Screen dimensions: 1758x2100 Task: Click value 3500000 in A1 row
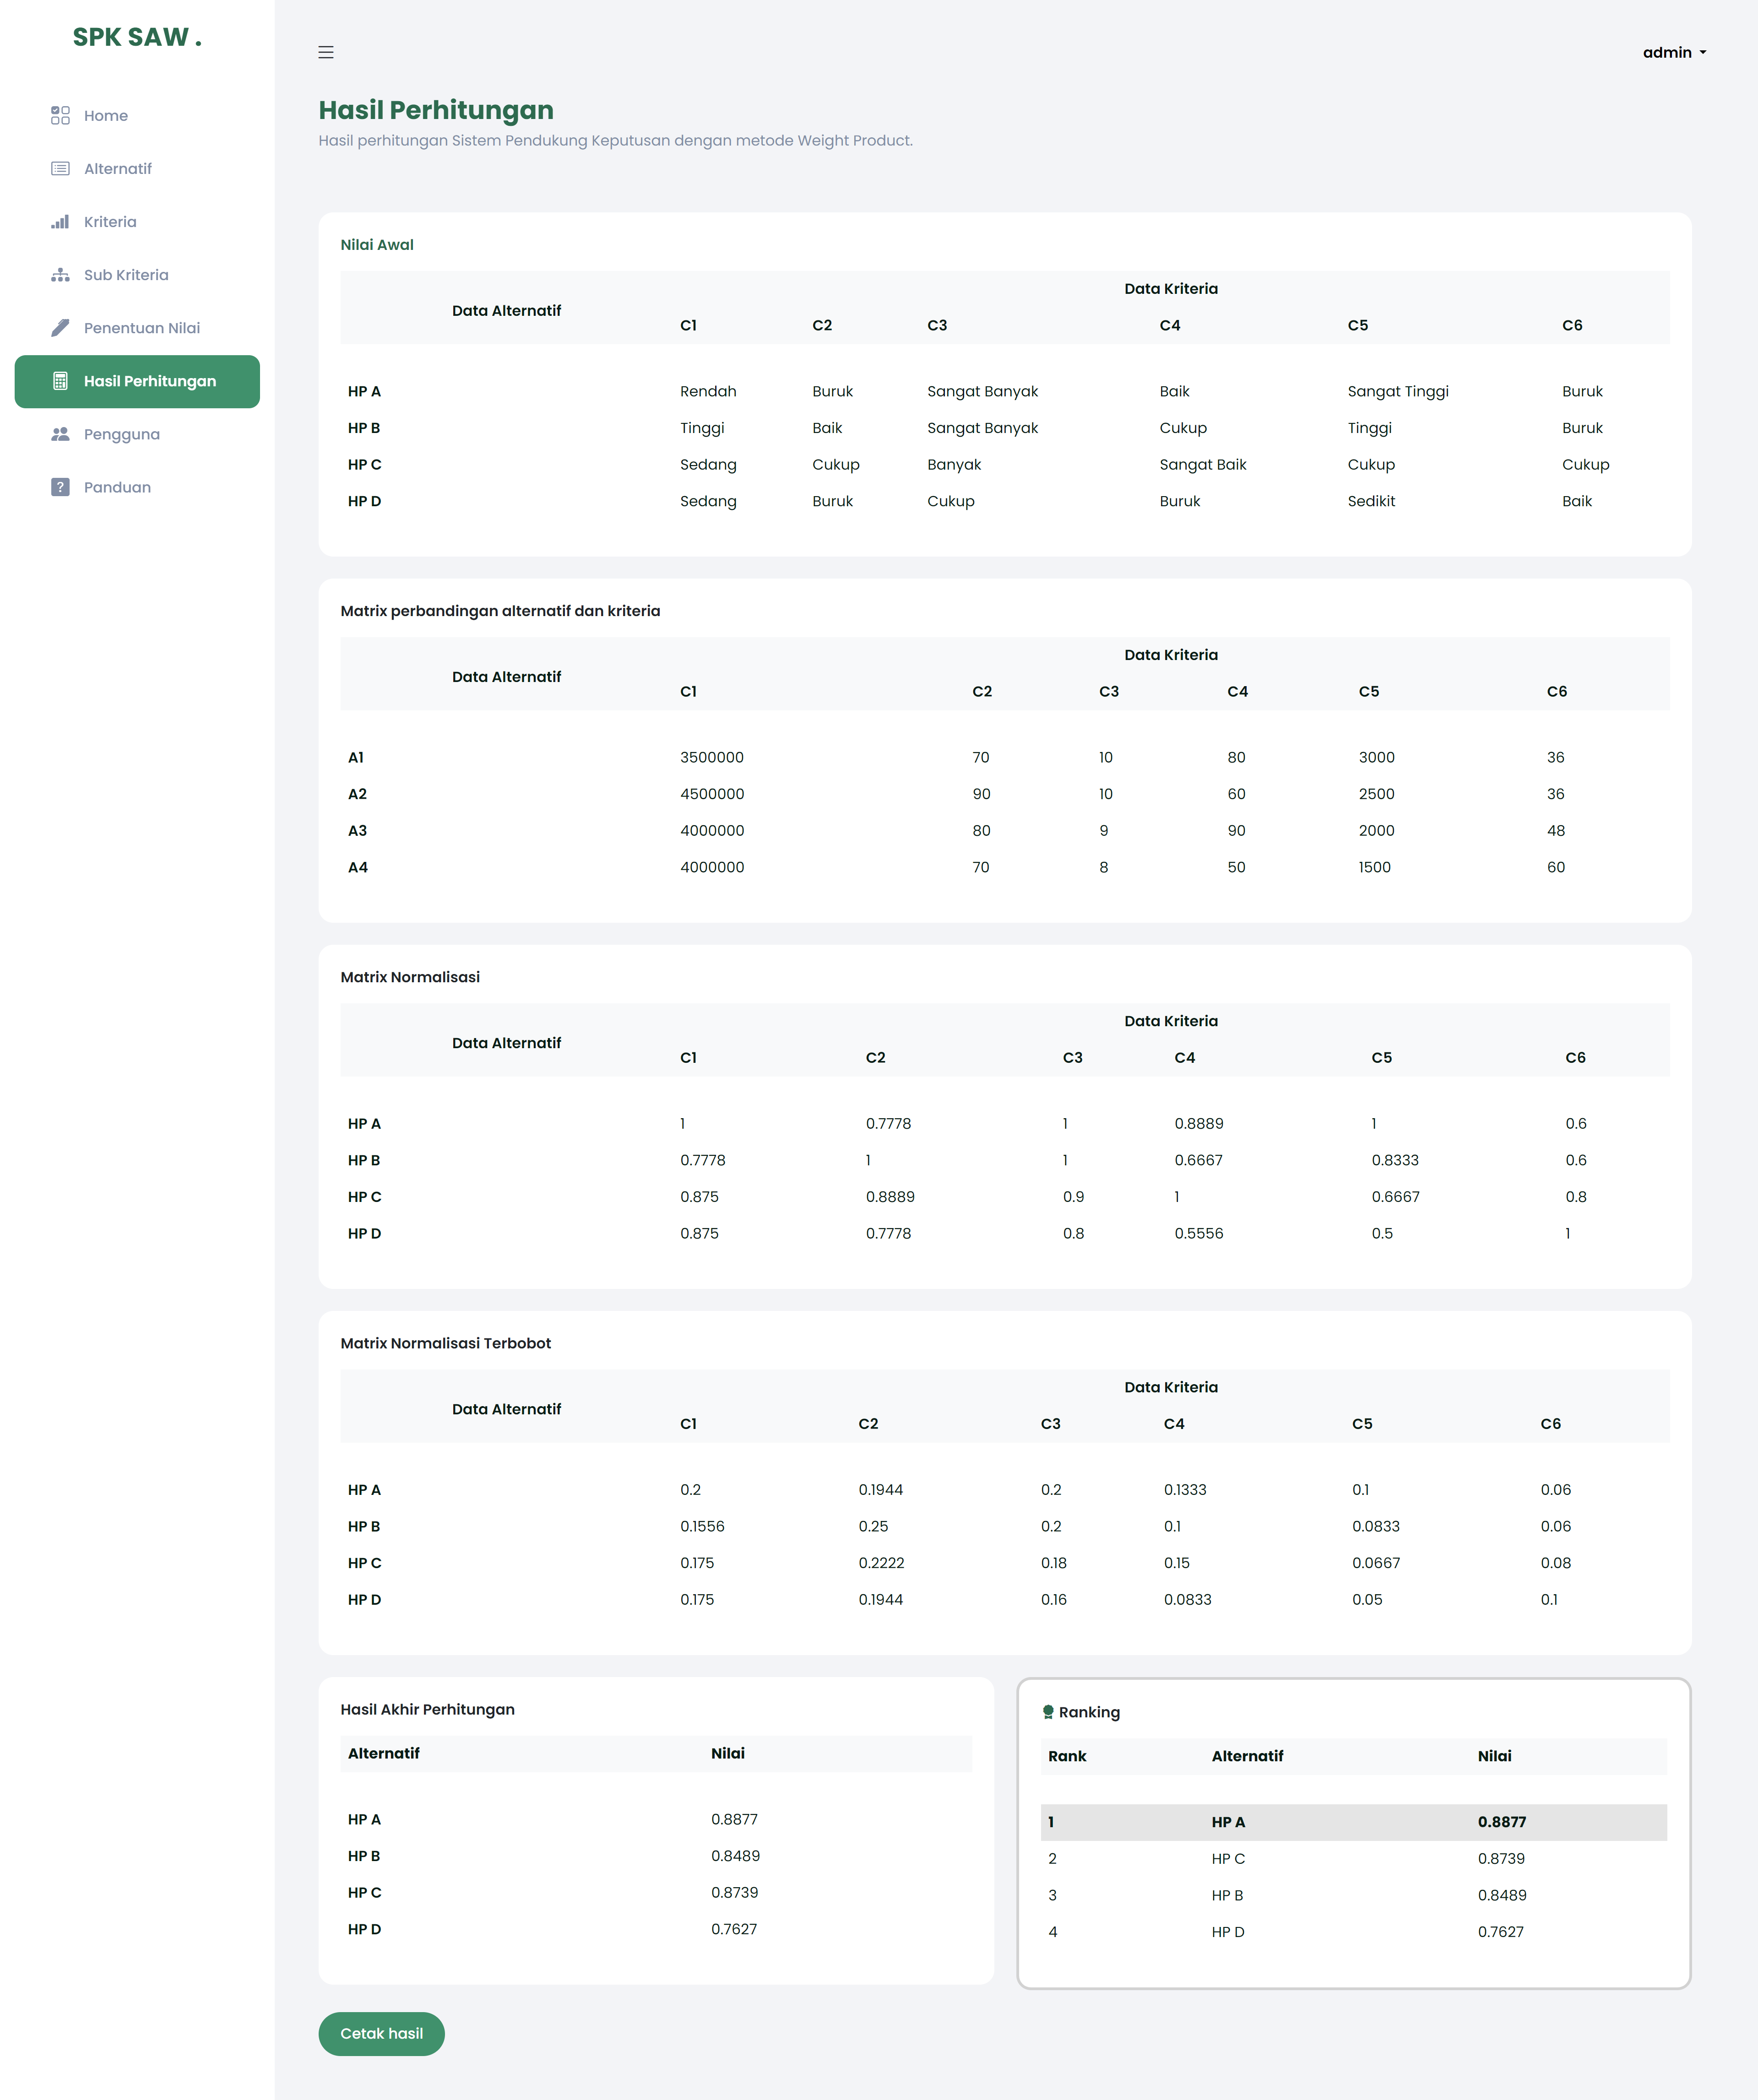(712, 757)
